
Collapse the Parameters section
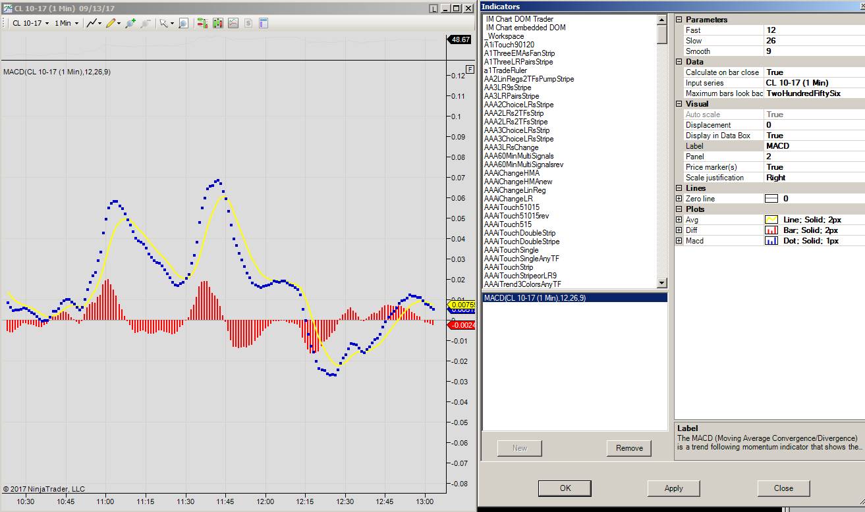[679, 20]
